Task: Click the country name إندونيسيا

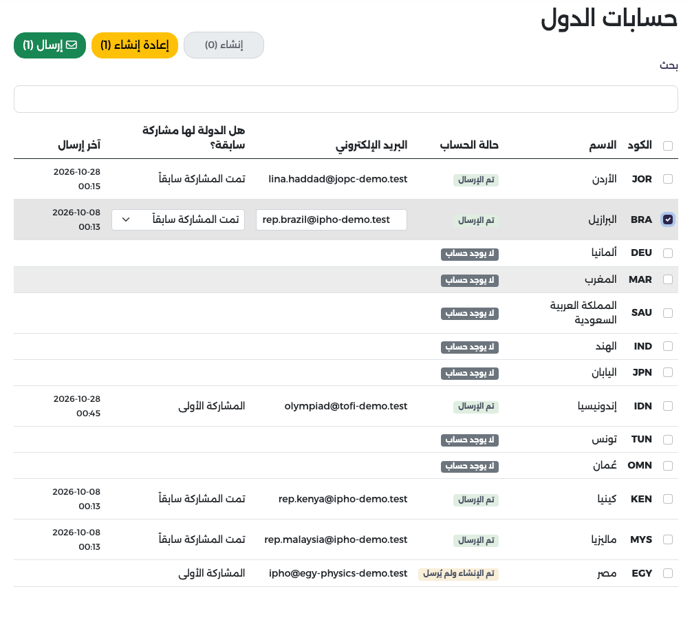Action: (597, 406)
